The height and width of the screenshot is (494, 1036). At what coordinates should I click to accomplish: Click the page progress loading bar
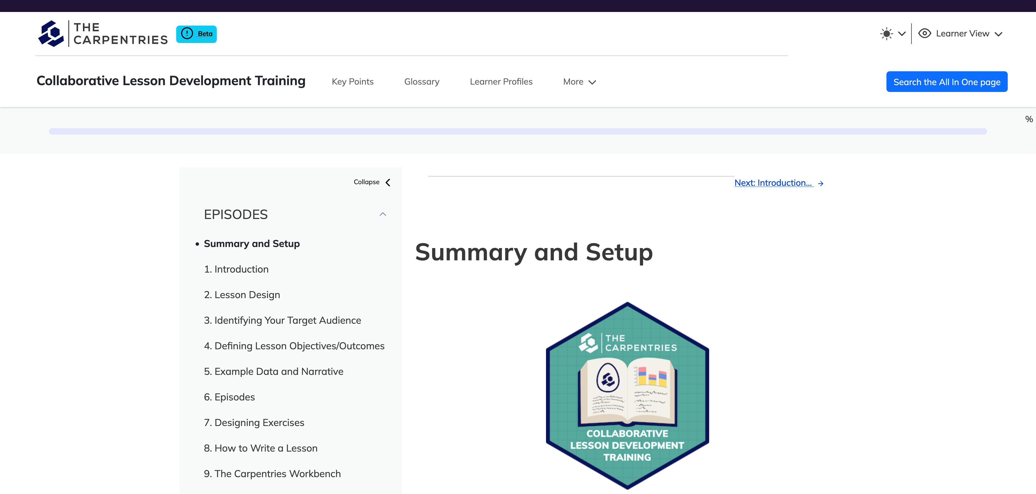(518, 130)
